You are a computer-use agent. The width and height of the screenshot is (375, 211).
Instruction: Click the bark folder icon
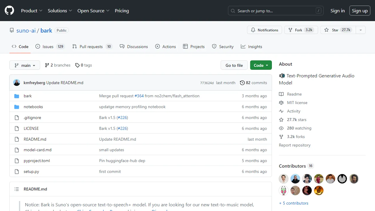(x=17, y=96)
